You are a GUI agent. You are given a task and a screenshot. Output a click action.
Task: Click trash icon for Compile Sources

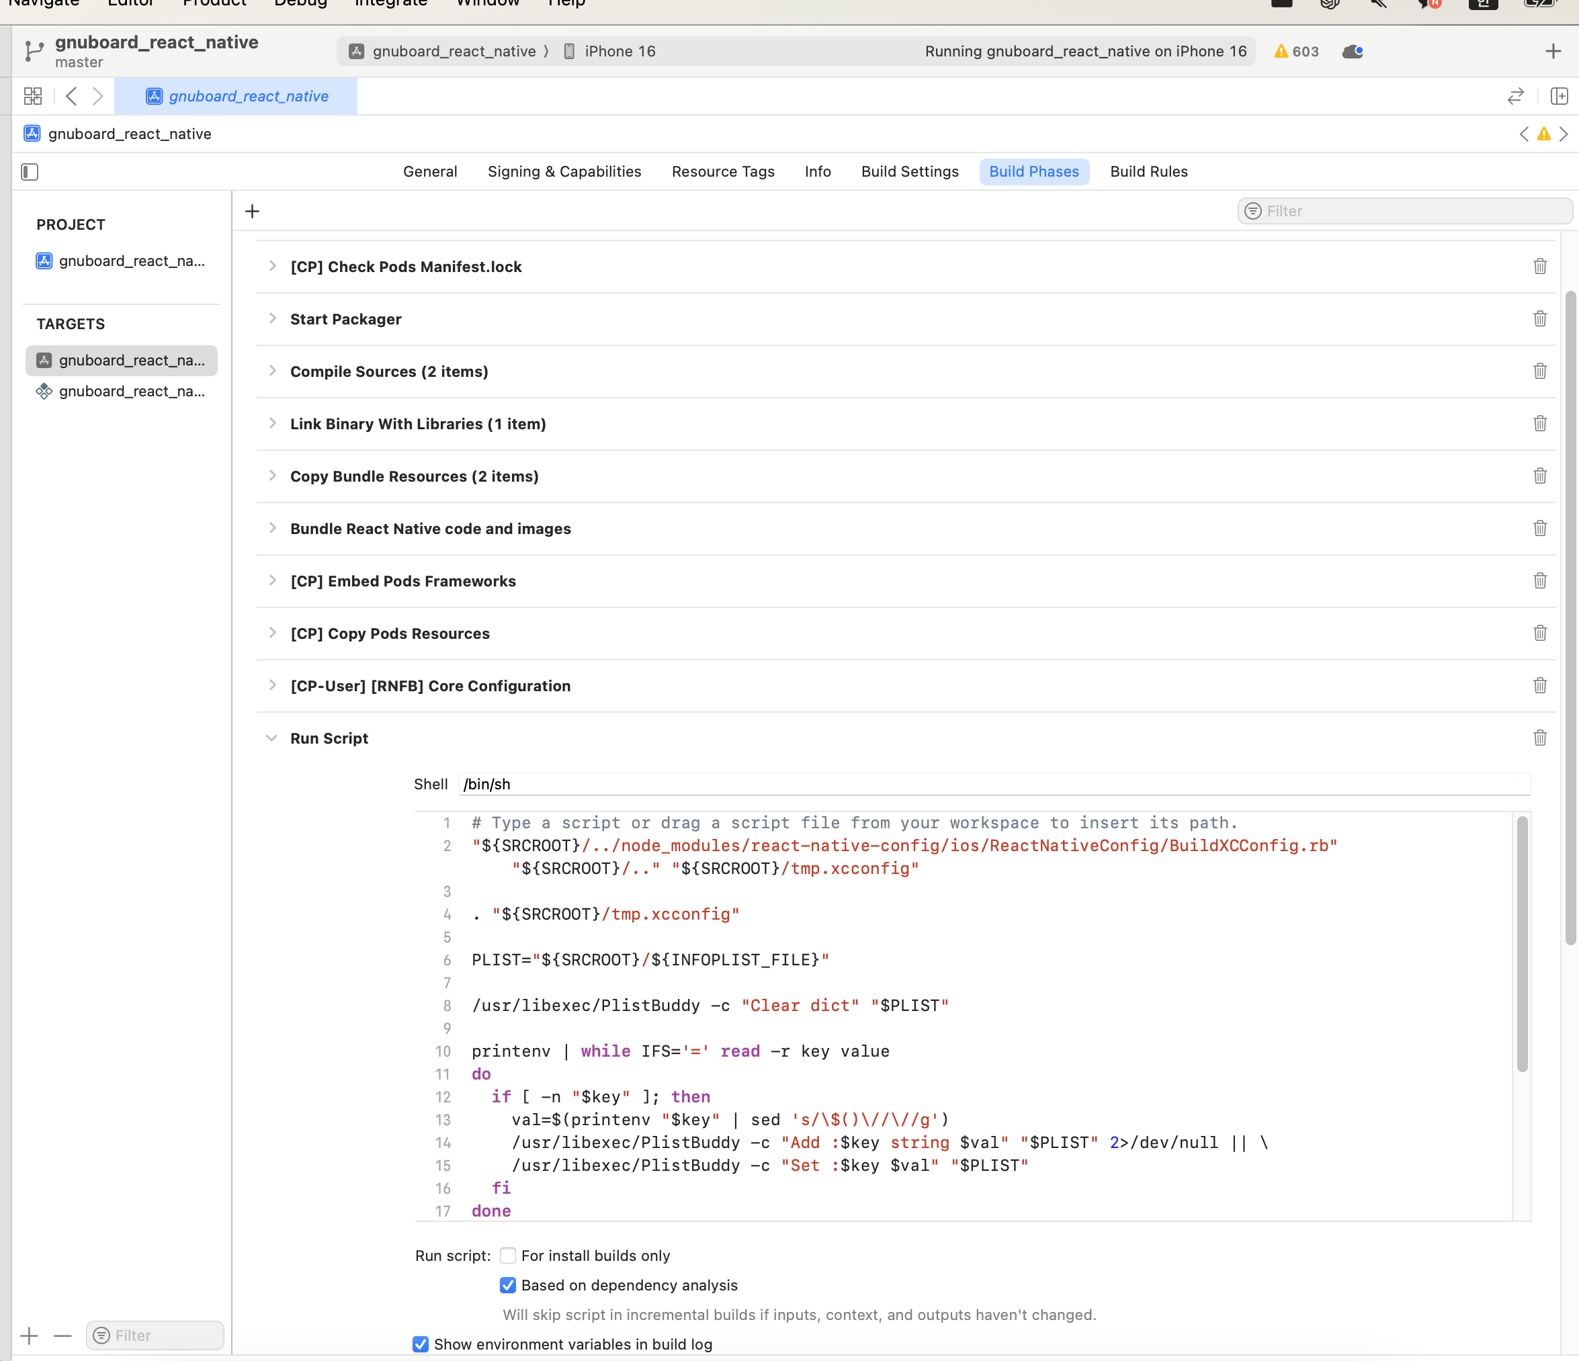[1539, 371]
